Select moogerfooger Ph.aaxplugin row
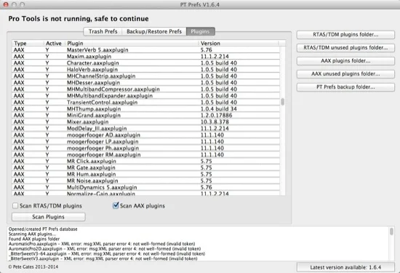 [x=146, y=148]
